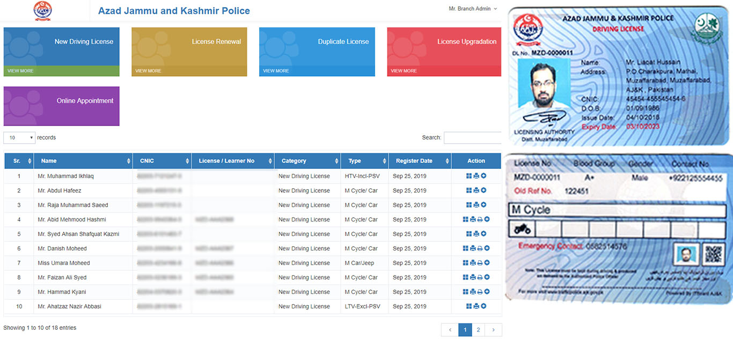
Task: Click grid icon for Syed Ahsan Shafquat Kazmi
Action: pyautogui.click(x=469, y=234)
